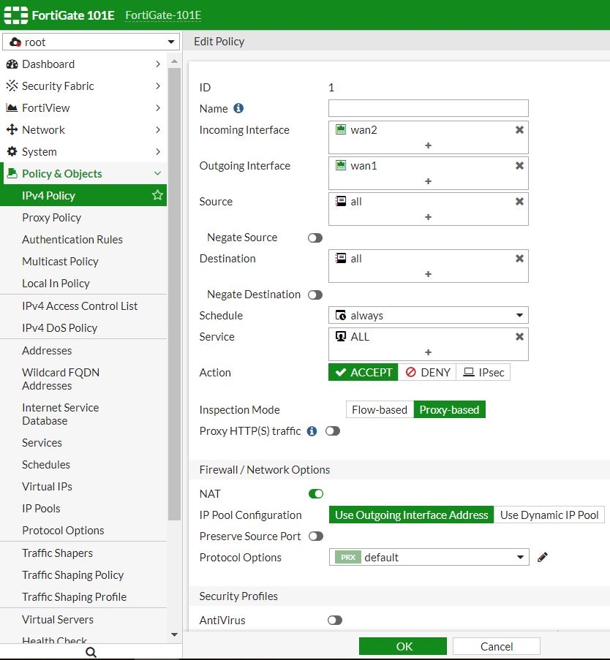Open the Schedule dropdown
The height and width of the screenshot is (660, 610).
[x=428, y=316]
